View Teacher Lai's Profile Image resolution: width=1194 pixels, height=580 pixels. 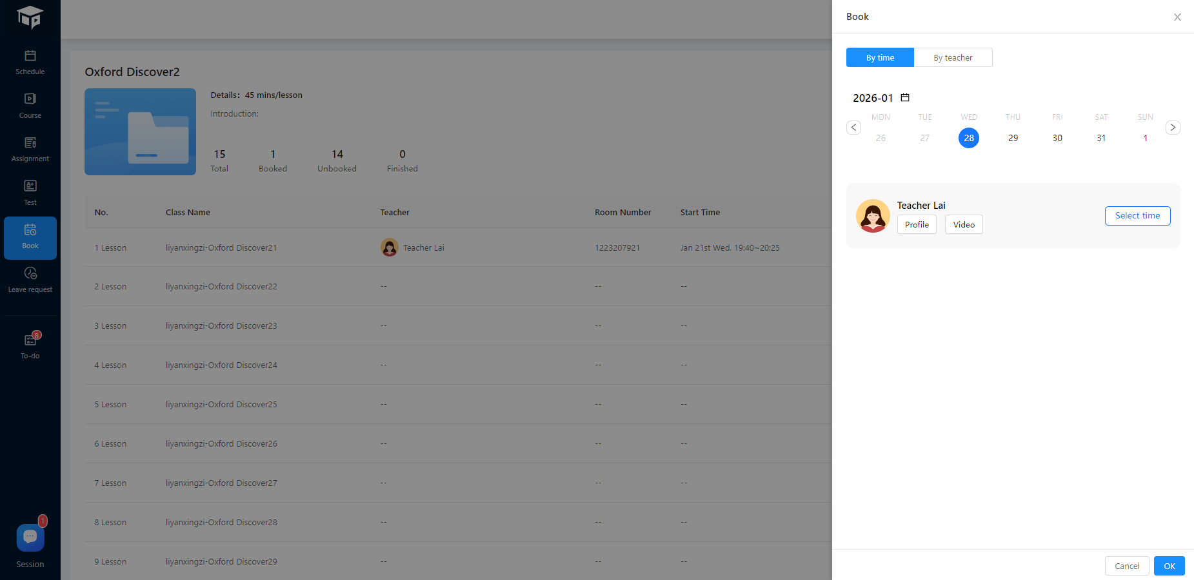tap(917, 224)
